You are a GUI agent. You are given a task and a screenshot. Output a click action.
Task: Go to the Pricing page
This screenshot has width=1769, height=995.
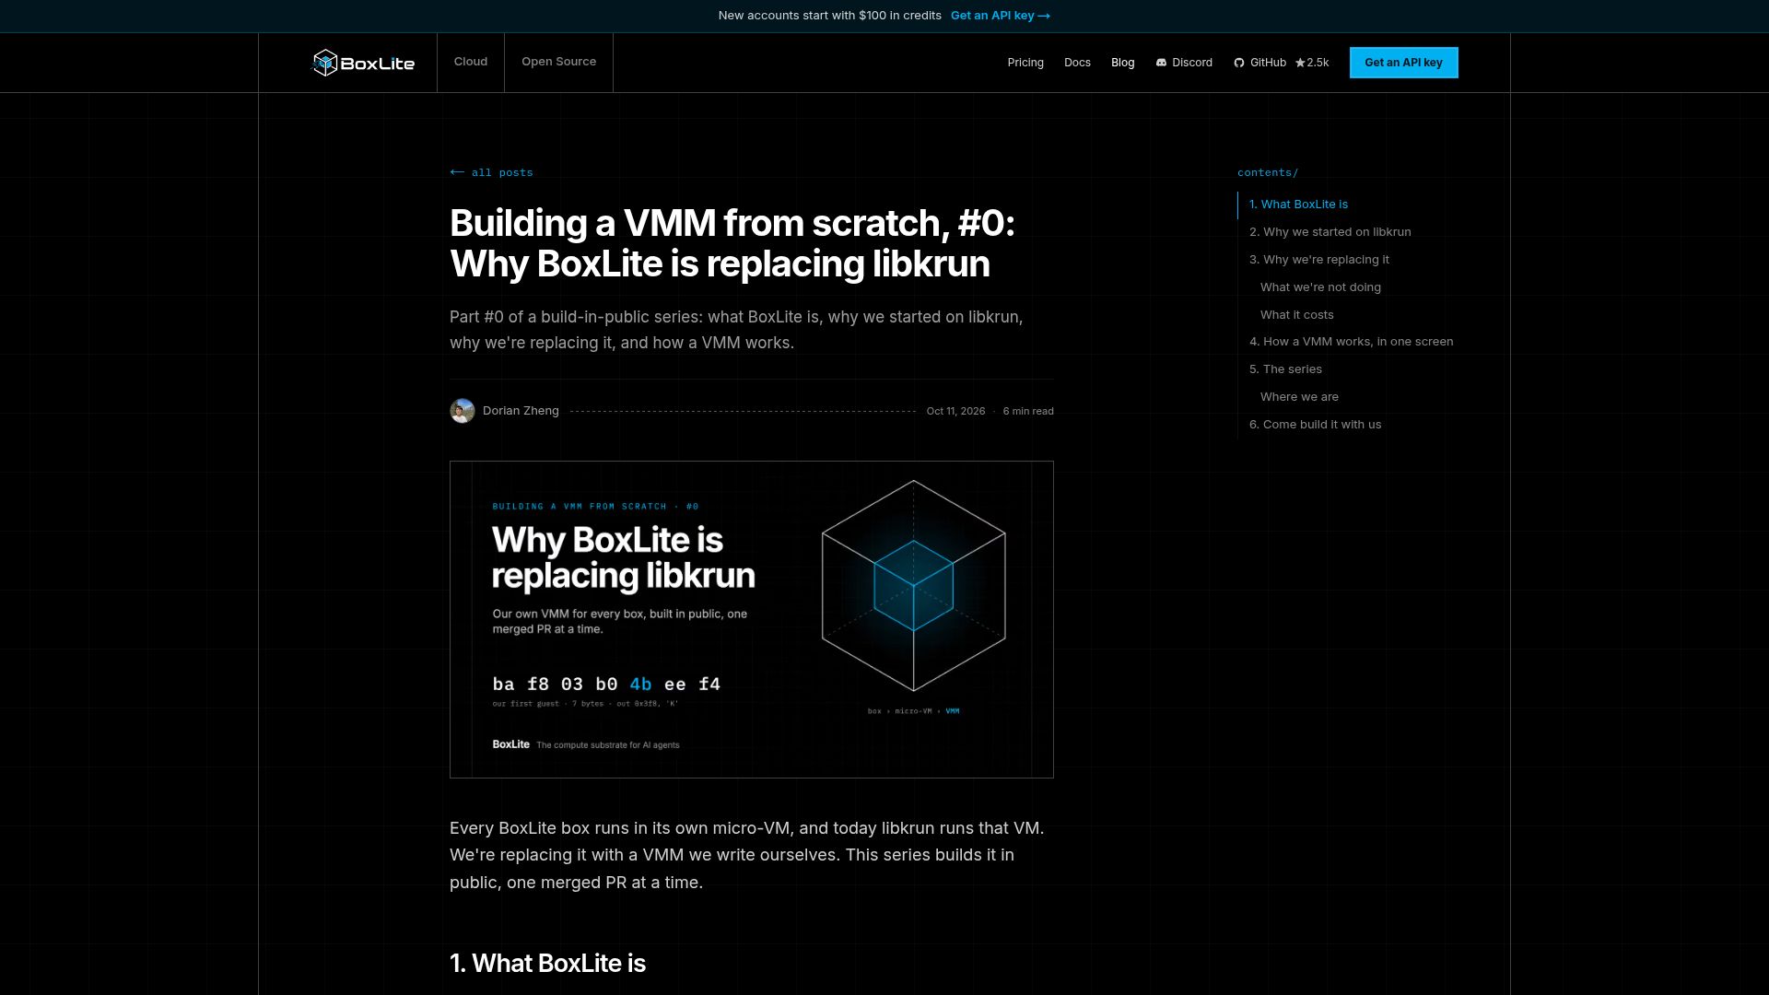click(x=1025, y=63)
